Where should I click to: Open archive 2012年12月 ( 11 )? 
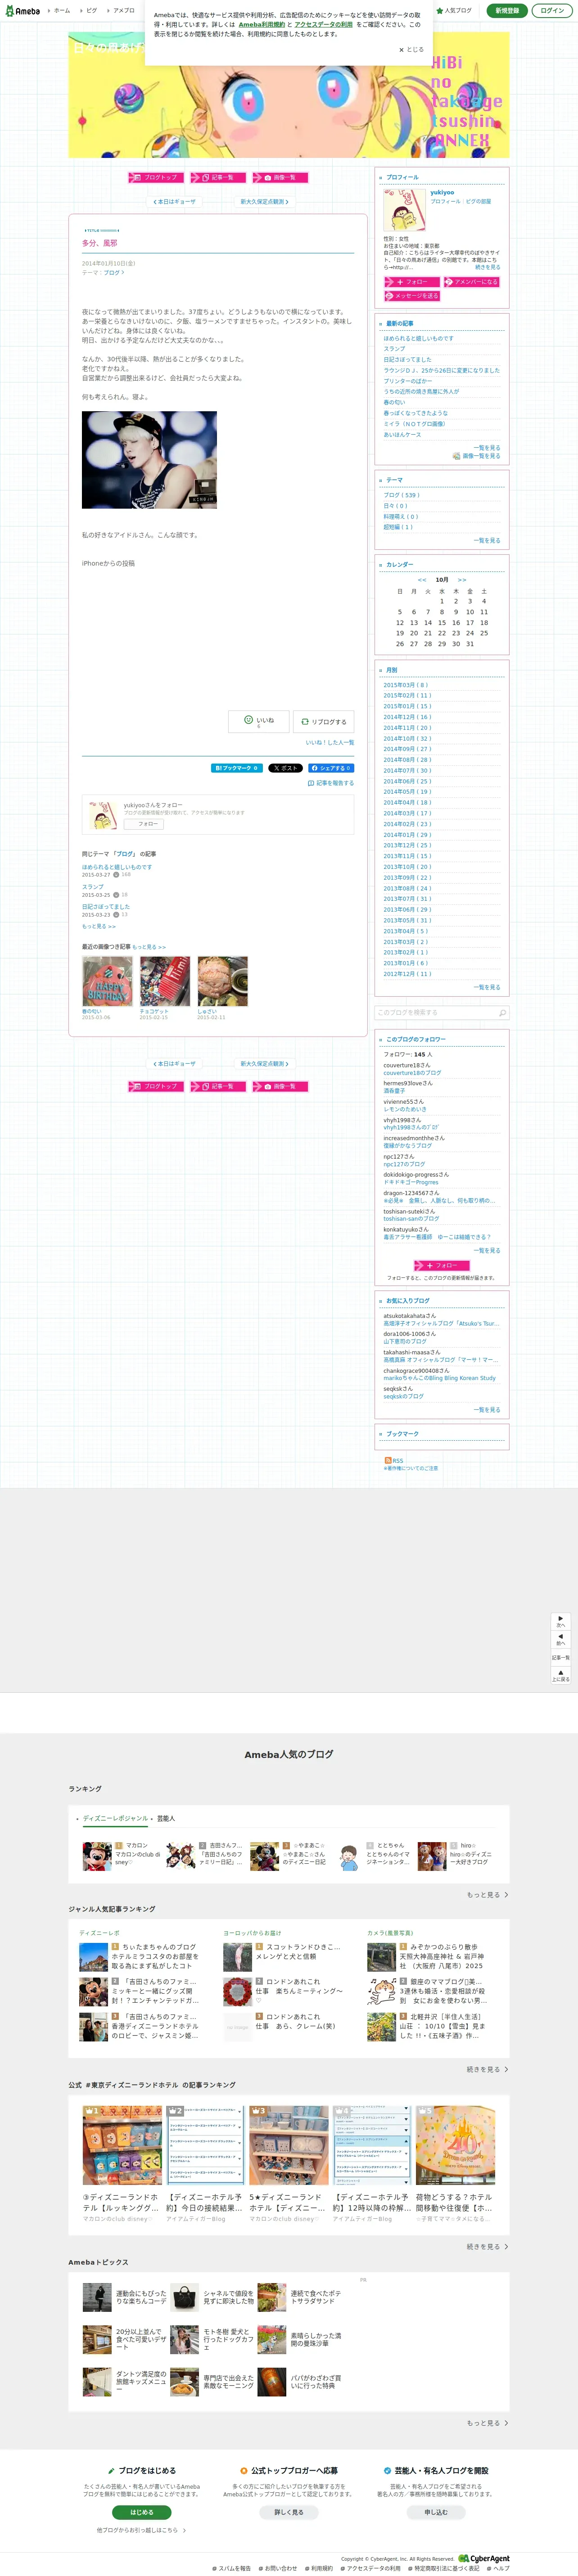click(x=408, y=974)
